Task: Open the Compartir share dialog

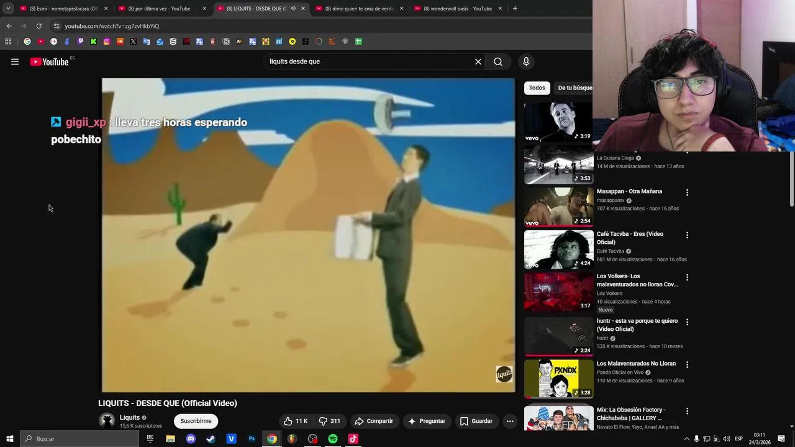Action: coord(374,421)
